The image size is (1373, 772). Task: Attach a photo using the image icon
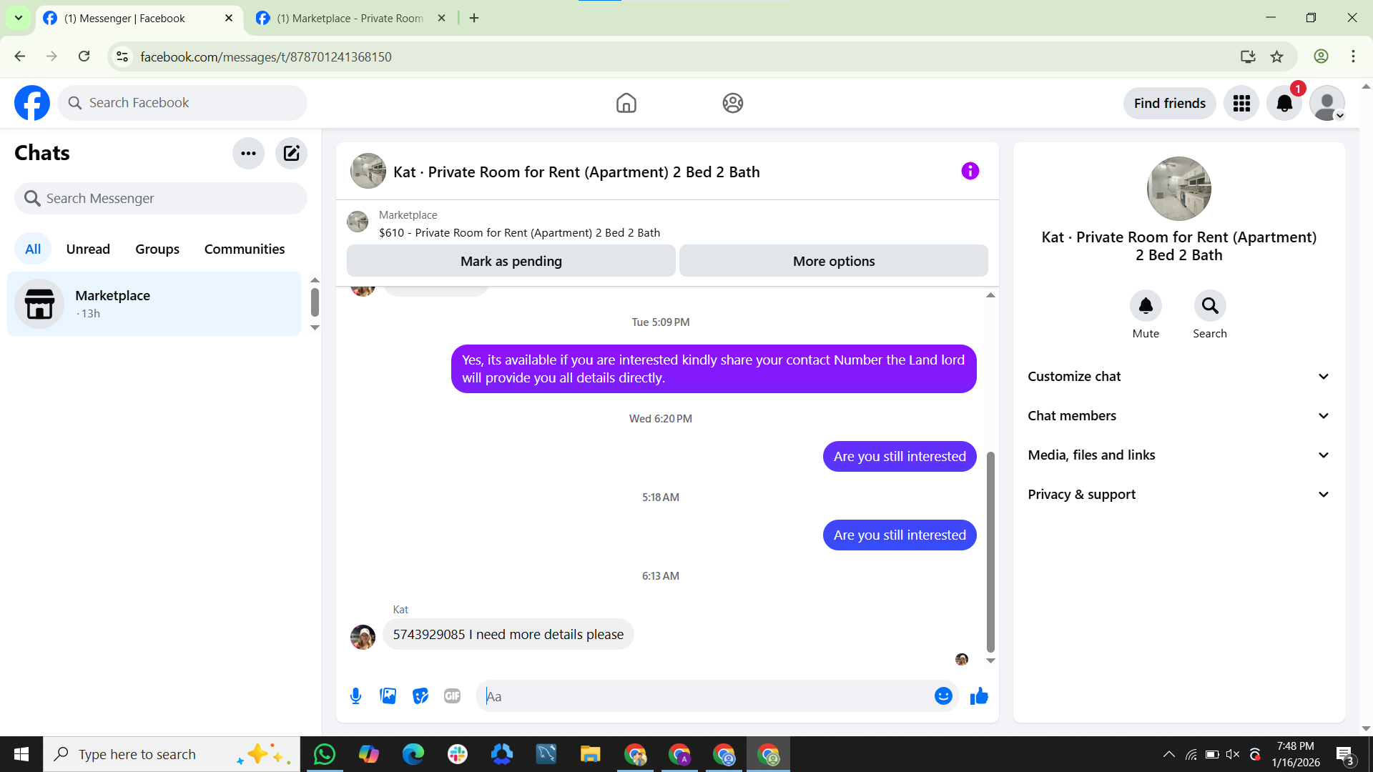pos(388,696)
